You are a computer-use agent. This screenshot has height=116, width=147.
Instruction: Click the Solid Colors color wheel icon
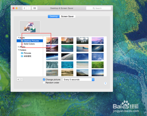(x=22, y=44)
